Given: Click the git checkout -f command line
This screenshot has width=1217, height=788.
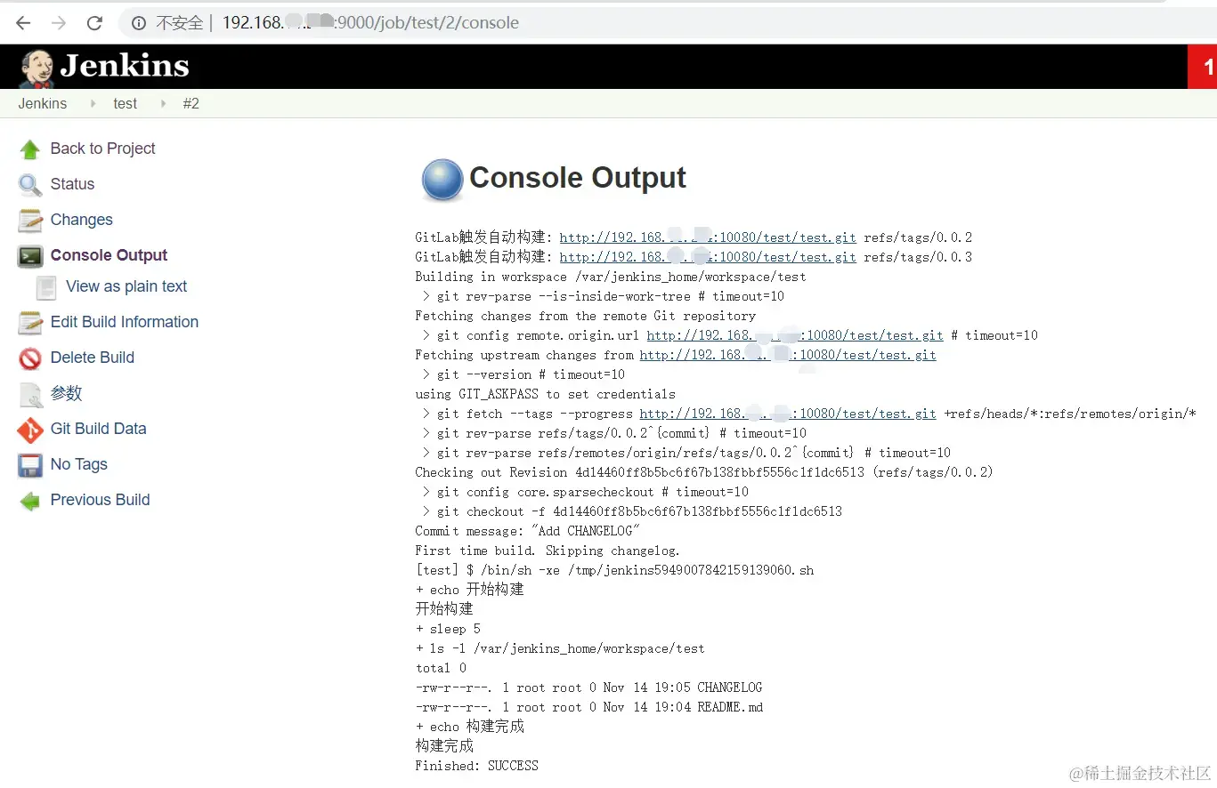Looking at the screenshot, I should pyautogui.click(x=632, y=511).
